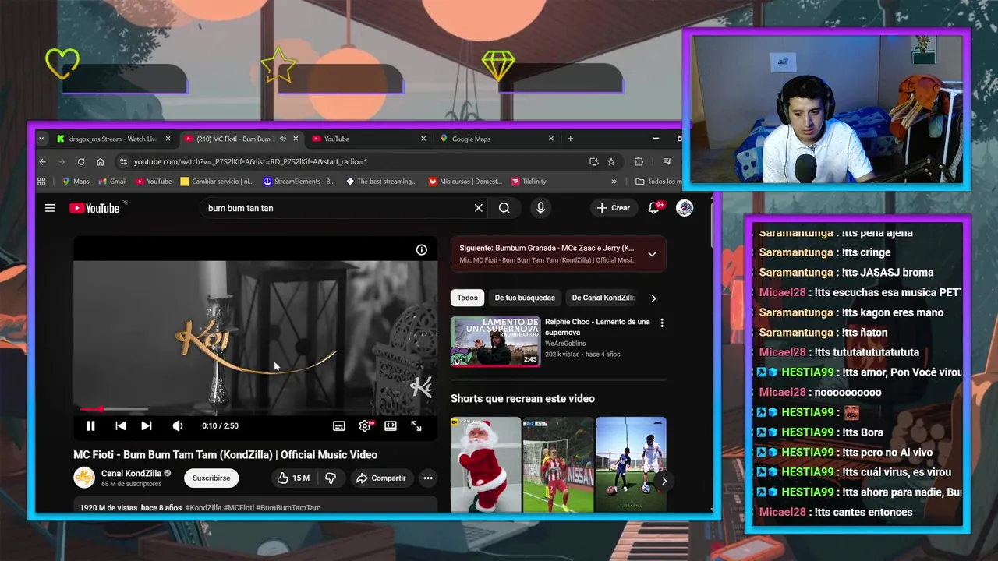Image resolution: width=998 pixels, height=561 pixels.
Task: Click the Crear button
Action: pos(614,208)
